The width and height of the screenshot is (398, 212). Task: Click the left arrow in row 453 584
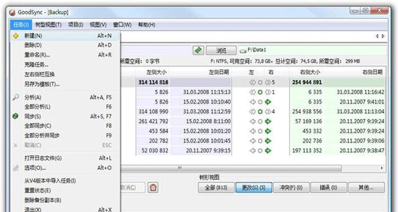pyautogui.click(x=253, y=131)
